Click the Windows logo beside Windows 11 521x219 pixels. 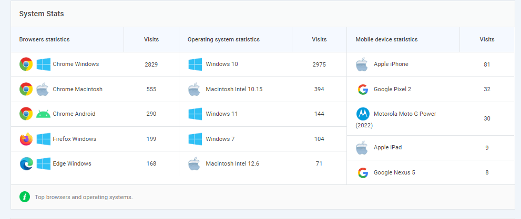click(195, 114)
